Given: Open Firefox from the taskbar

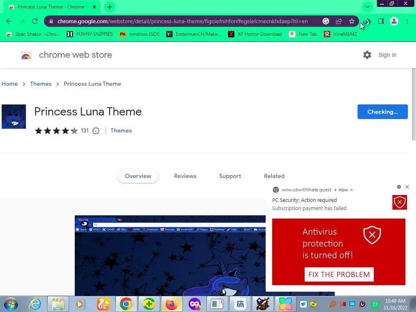Looking at the screenshot, I should tap(172, 304).
